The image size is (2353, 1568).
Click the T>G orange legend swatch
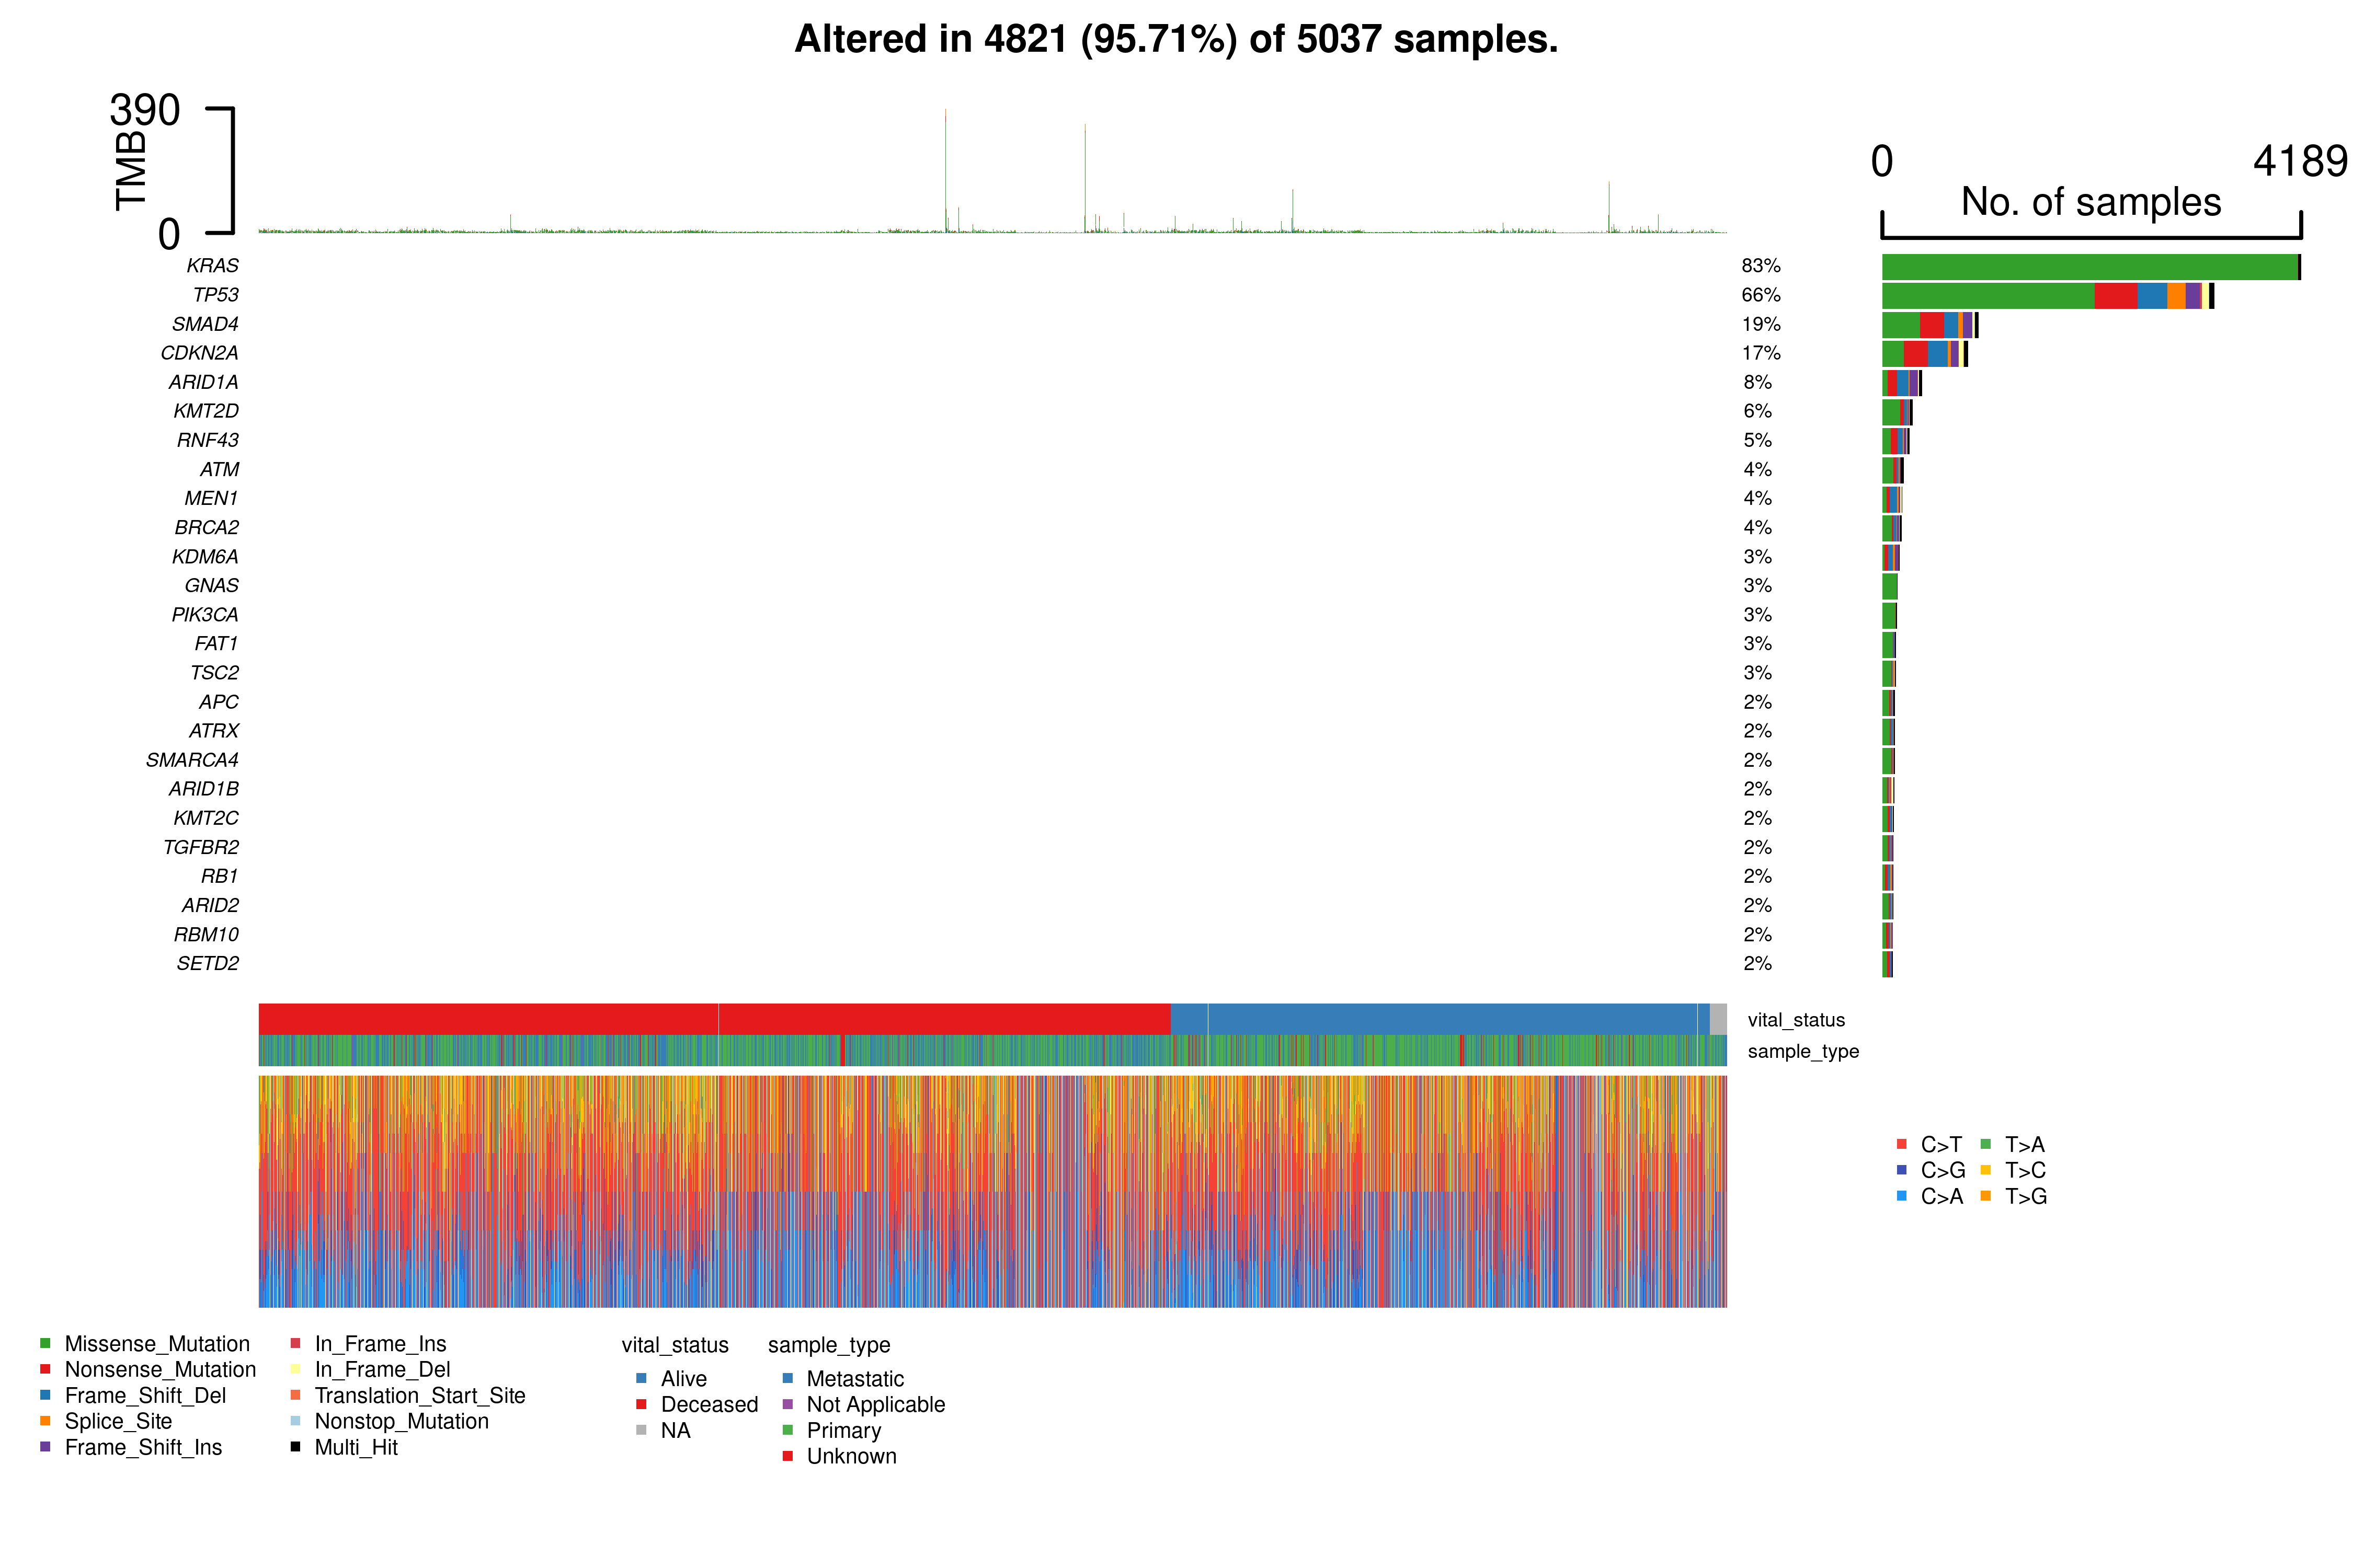1985,1196
